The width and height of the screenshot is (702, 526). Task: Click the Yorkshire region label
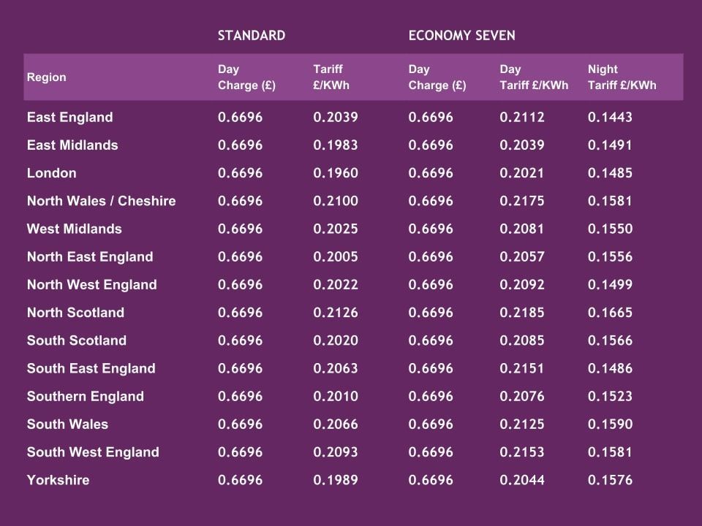58,480
